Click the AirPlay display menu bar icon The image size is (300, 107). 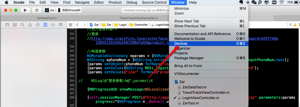coord(267,3)
